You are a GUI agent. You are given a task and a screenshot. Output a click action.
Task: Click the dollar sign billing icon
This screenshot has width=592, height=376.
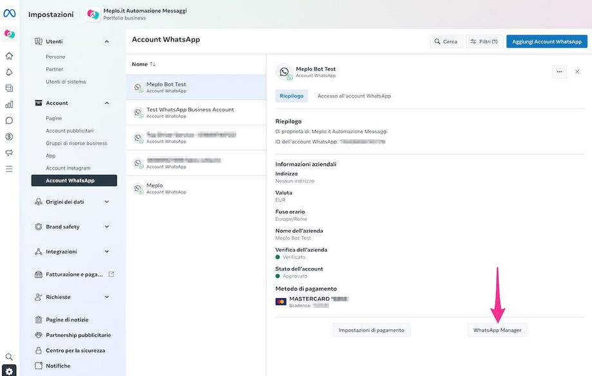tap(9, 136)
